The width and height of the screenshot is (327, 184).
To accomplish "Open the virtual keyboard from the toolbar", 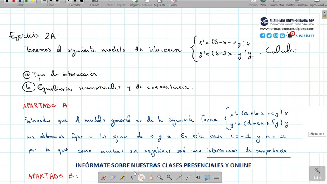I will pos(216,177).
